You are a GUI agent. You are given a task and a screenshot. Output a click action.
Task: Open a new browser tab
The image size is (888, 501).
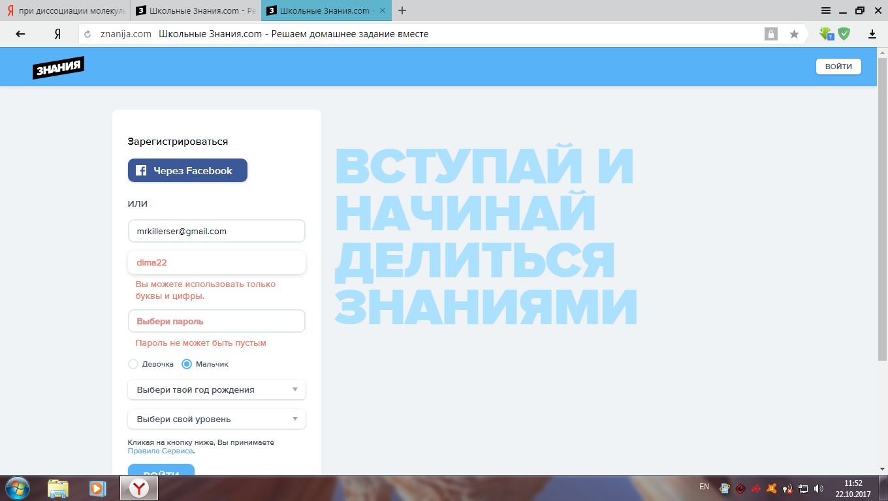pos(402,10)
